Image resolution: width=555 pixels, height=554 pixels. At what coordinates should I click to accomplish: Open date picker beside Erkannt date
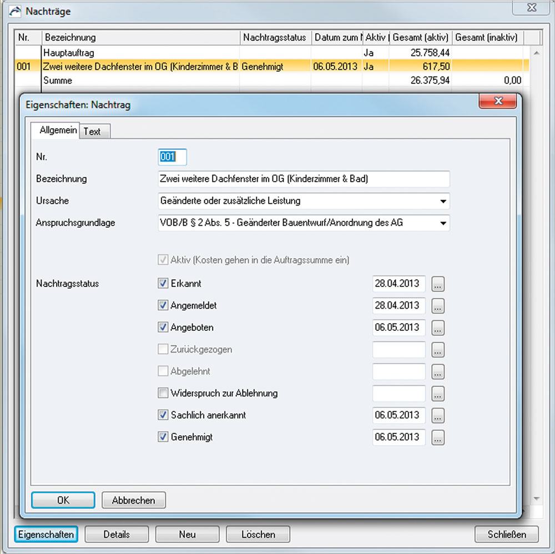[x=438, y=284]
